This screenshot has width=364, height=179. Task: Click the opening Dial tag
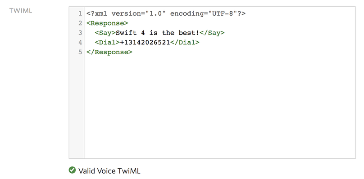(x=107, y=43)
